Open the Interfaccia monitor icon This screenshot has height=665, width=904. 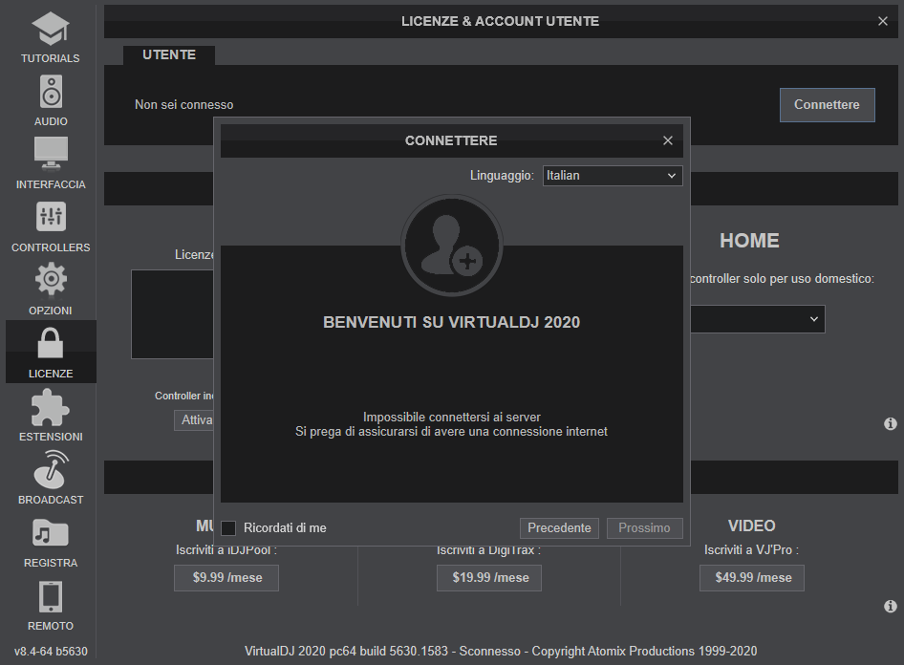(51, 154)
